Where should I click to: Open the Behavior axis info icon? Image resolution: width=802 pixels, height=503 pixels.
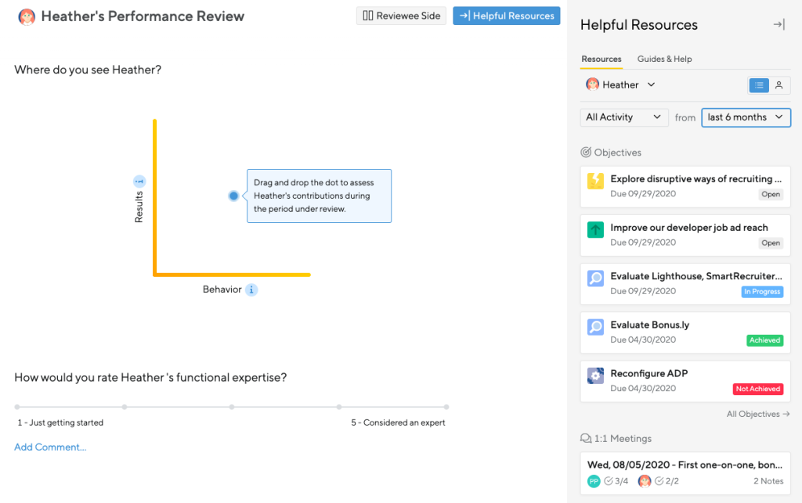[x=251, y=289]
